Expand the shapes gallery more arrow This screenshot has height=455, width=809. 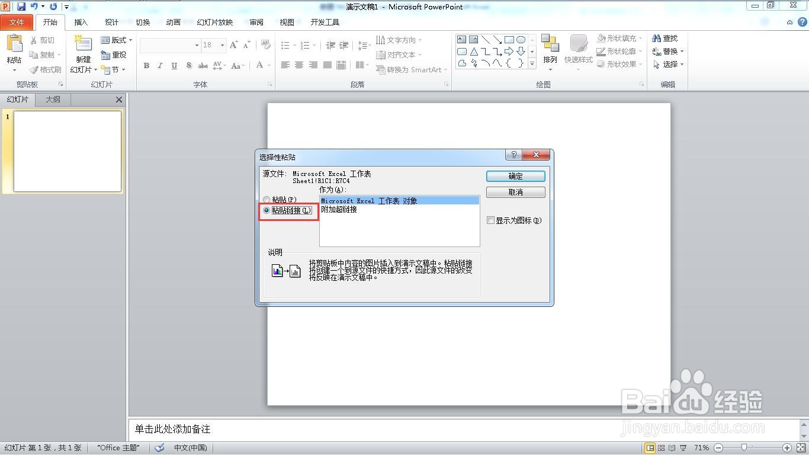[532, 63]
